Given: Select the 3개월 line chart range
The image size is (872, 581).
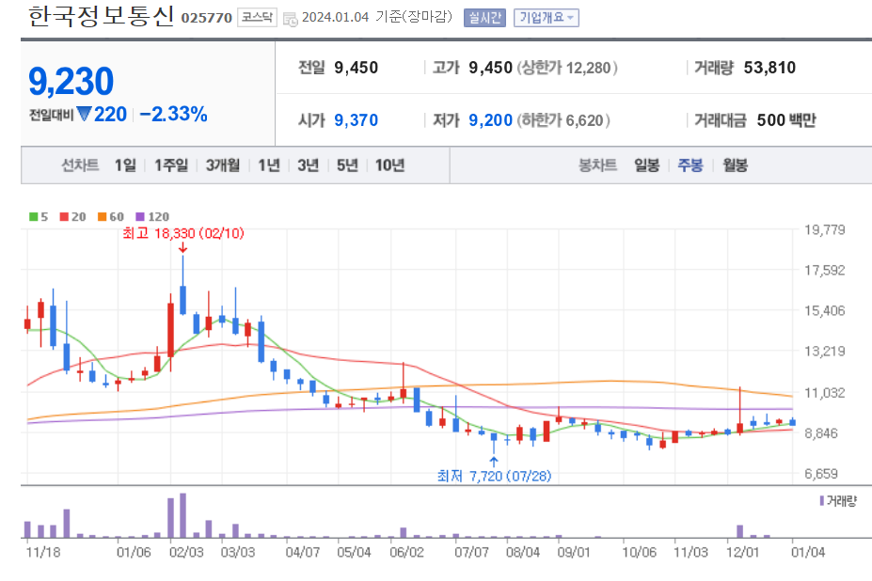Looking at the screenshot, I should (x=223, y=165).
